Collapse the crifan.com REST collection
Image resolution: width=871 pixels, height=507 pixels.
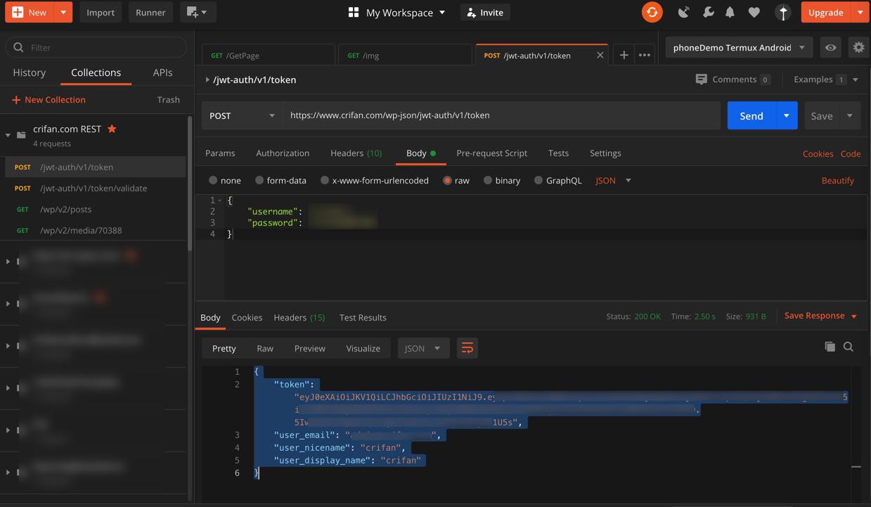point(8,135)
